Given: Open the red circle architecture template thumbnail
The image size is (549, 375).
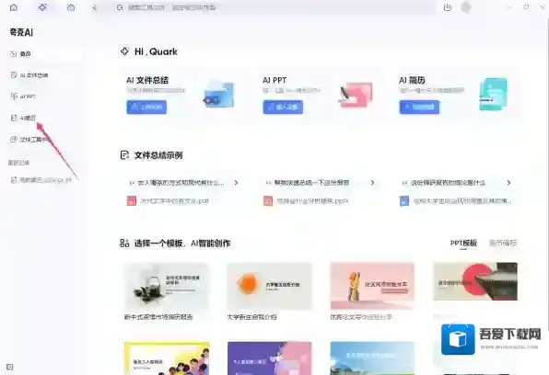Looking at the screenshot, I should click(x=475, y=281).
